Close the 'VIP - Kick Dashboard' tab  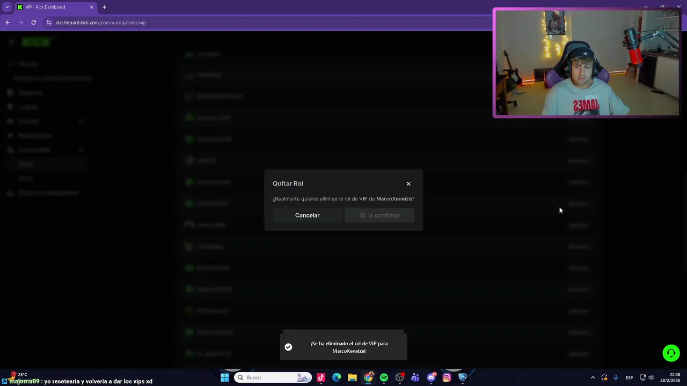pos(91,7)
